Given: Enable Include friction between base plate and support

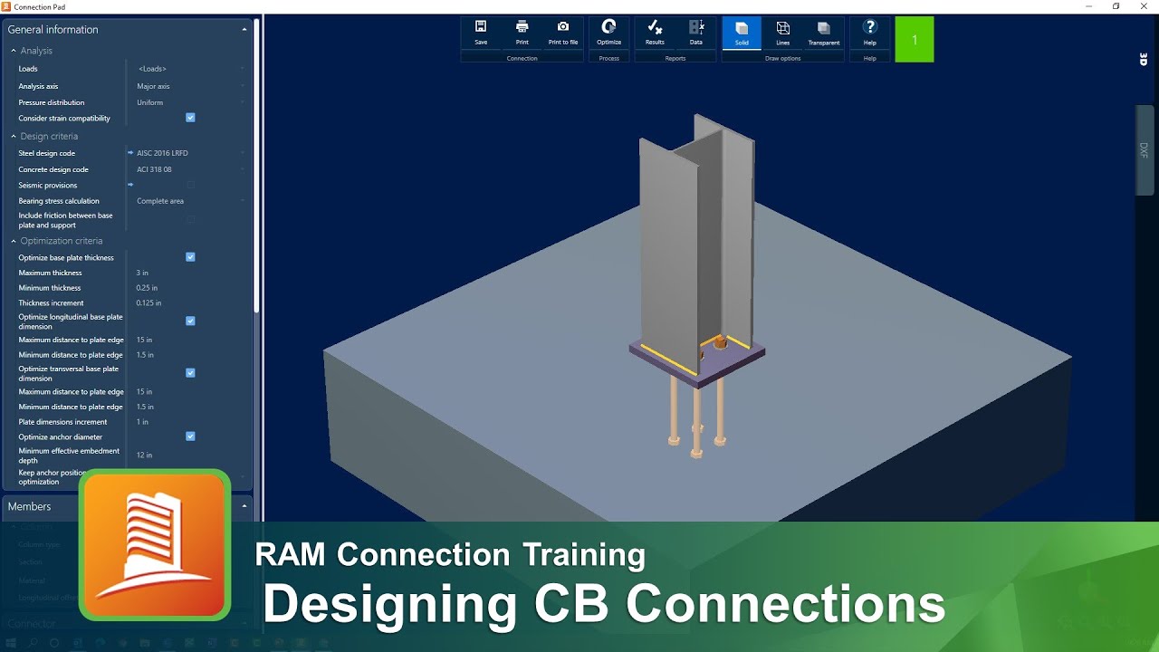Looking at the screenshot, I should coord(190,219).
